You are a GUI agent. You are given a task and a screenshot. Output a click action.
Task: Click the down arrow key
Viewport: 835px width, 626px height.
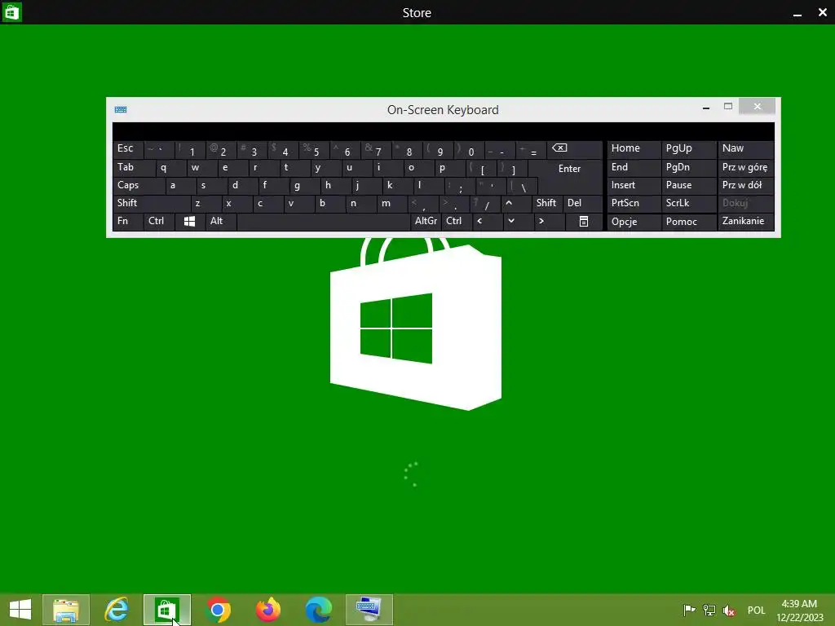(518, 222)
